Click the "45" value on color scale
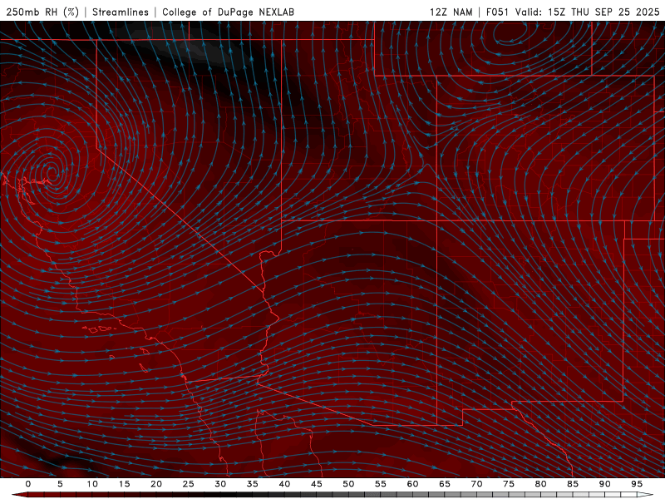 tap(316, 484)
